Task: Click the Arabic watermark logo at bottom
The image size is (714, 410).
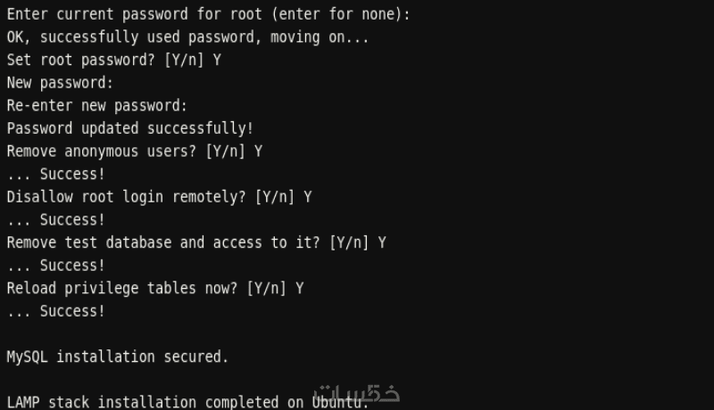Action: (357, 392)
